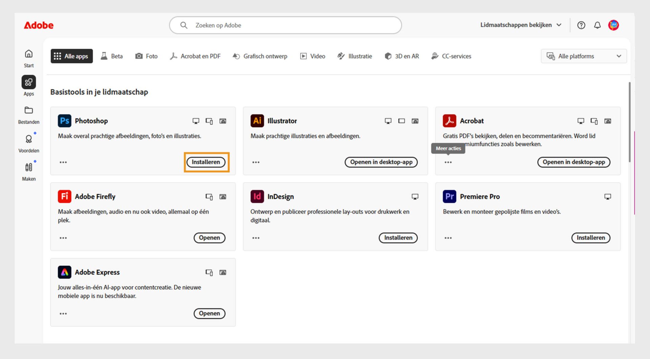
Task: Open the notifications bell
Action: 597,25
